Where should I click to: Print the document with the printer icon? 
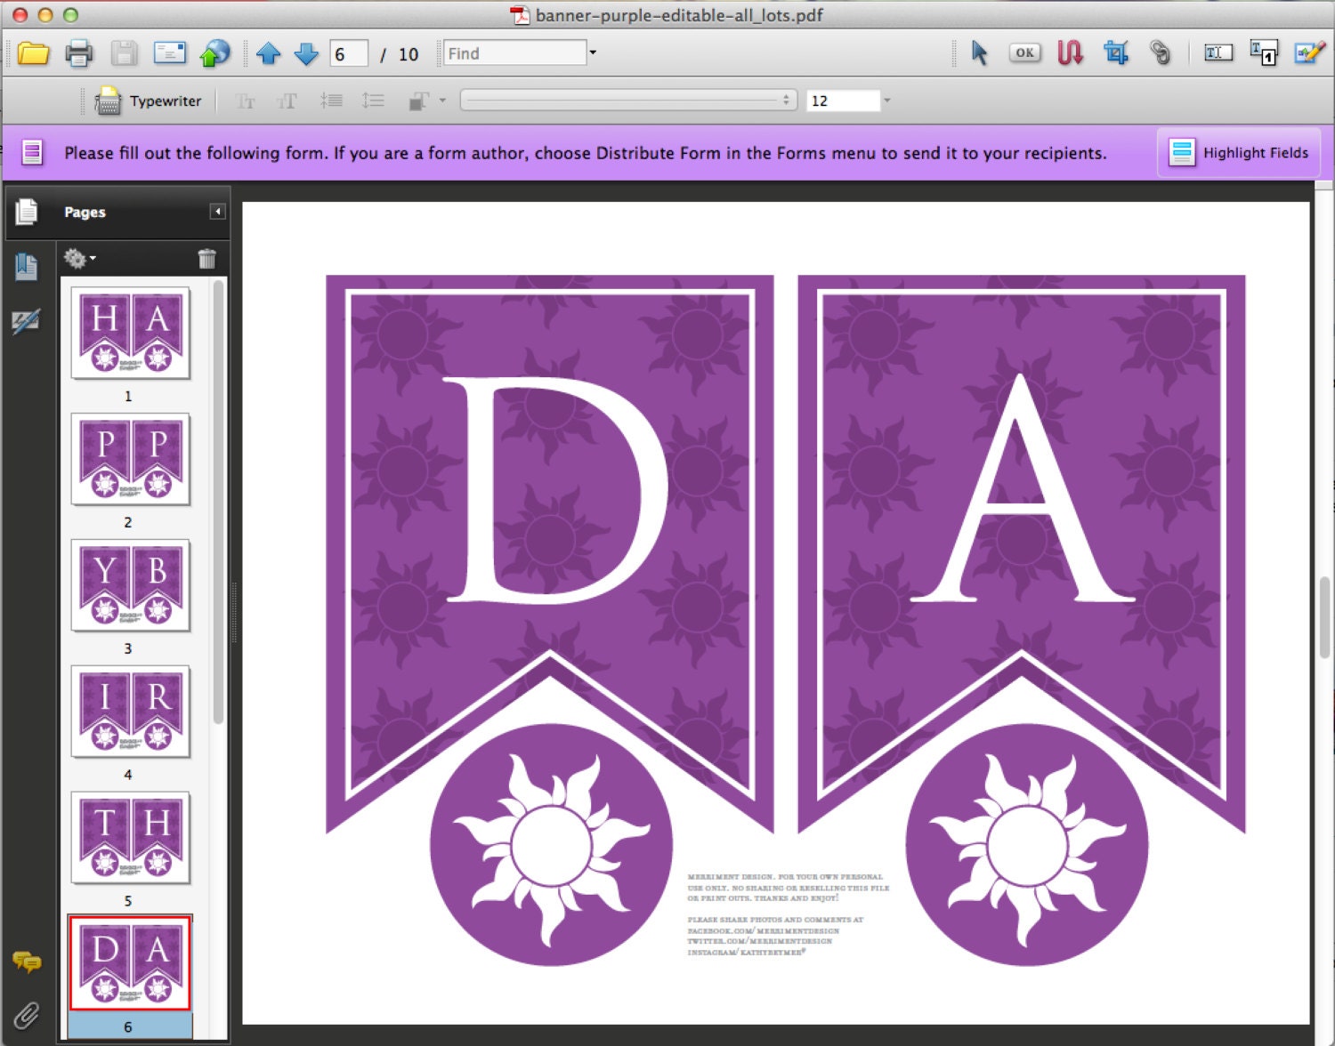point(79,53)
